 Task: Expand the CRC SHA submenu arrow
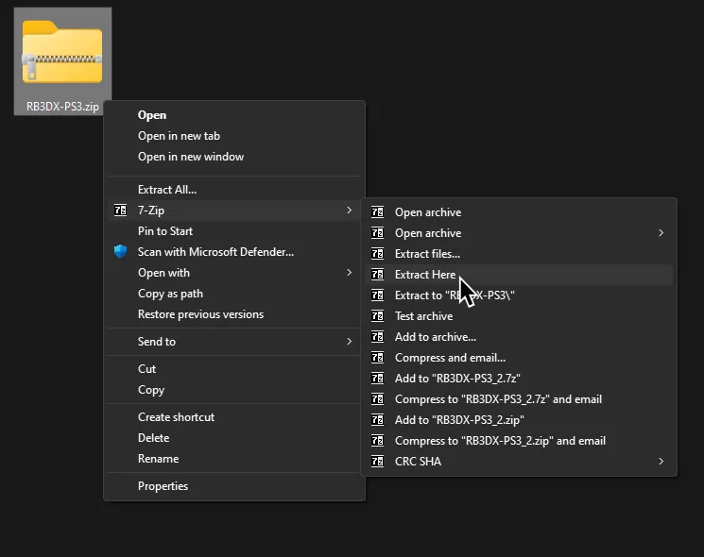(661, 461)
